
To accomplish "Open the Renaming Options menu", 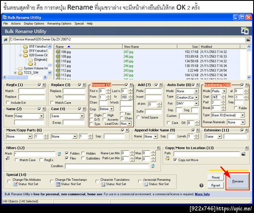I will [x=59, y=23].
